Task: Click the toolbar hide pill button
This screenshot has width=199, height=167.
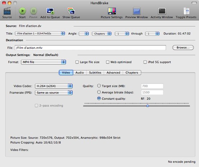Action: coord(194,3)
